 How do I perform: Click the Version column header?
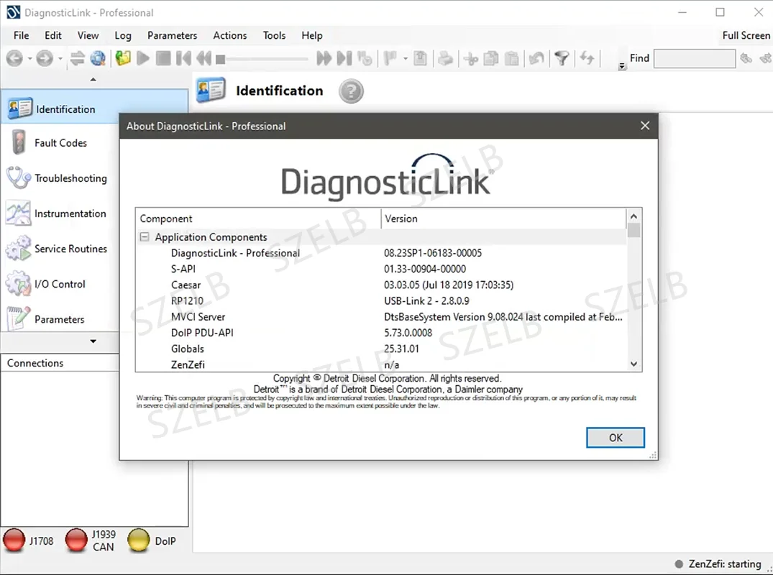point(503,218)
